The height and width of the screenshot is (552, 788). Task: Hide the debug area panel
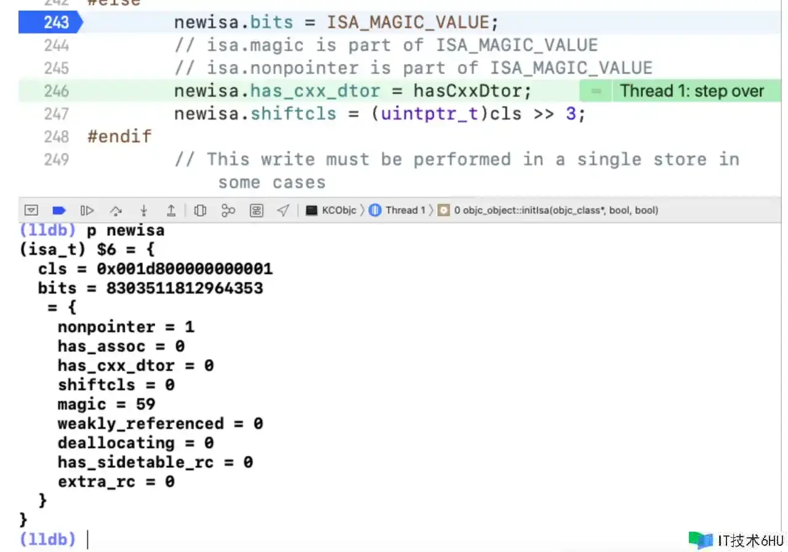(31, 210)
